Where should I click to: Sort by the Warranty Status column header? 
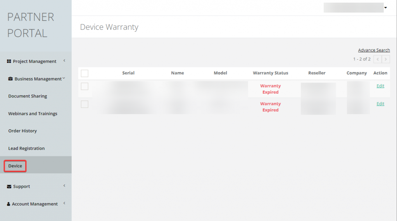coord(270,73)
